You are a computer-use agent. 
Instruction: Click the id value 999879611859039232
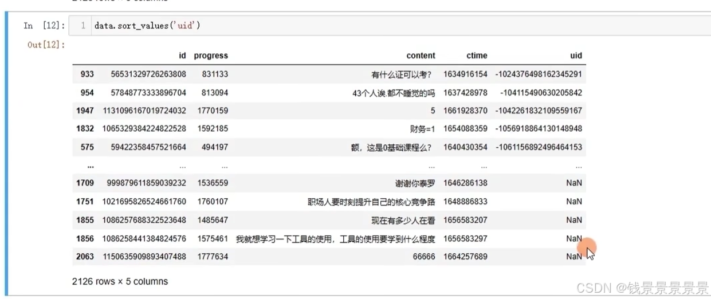147,183
